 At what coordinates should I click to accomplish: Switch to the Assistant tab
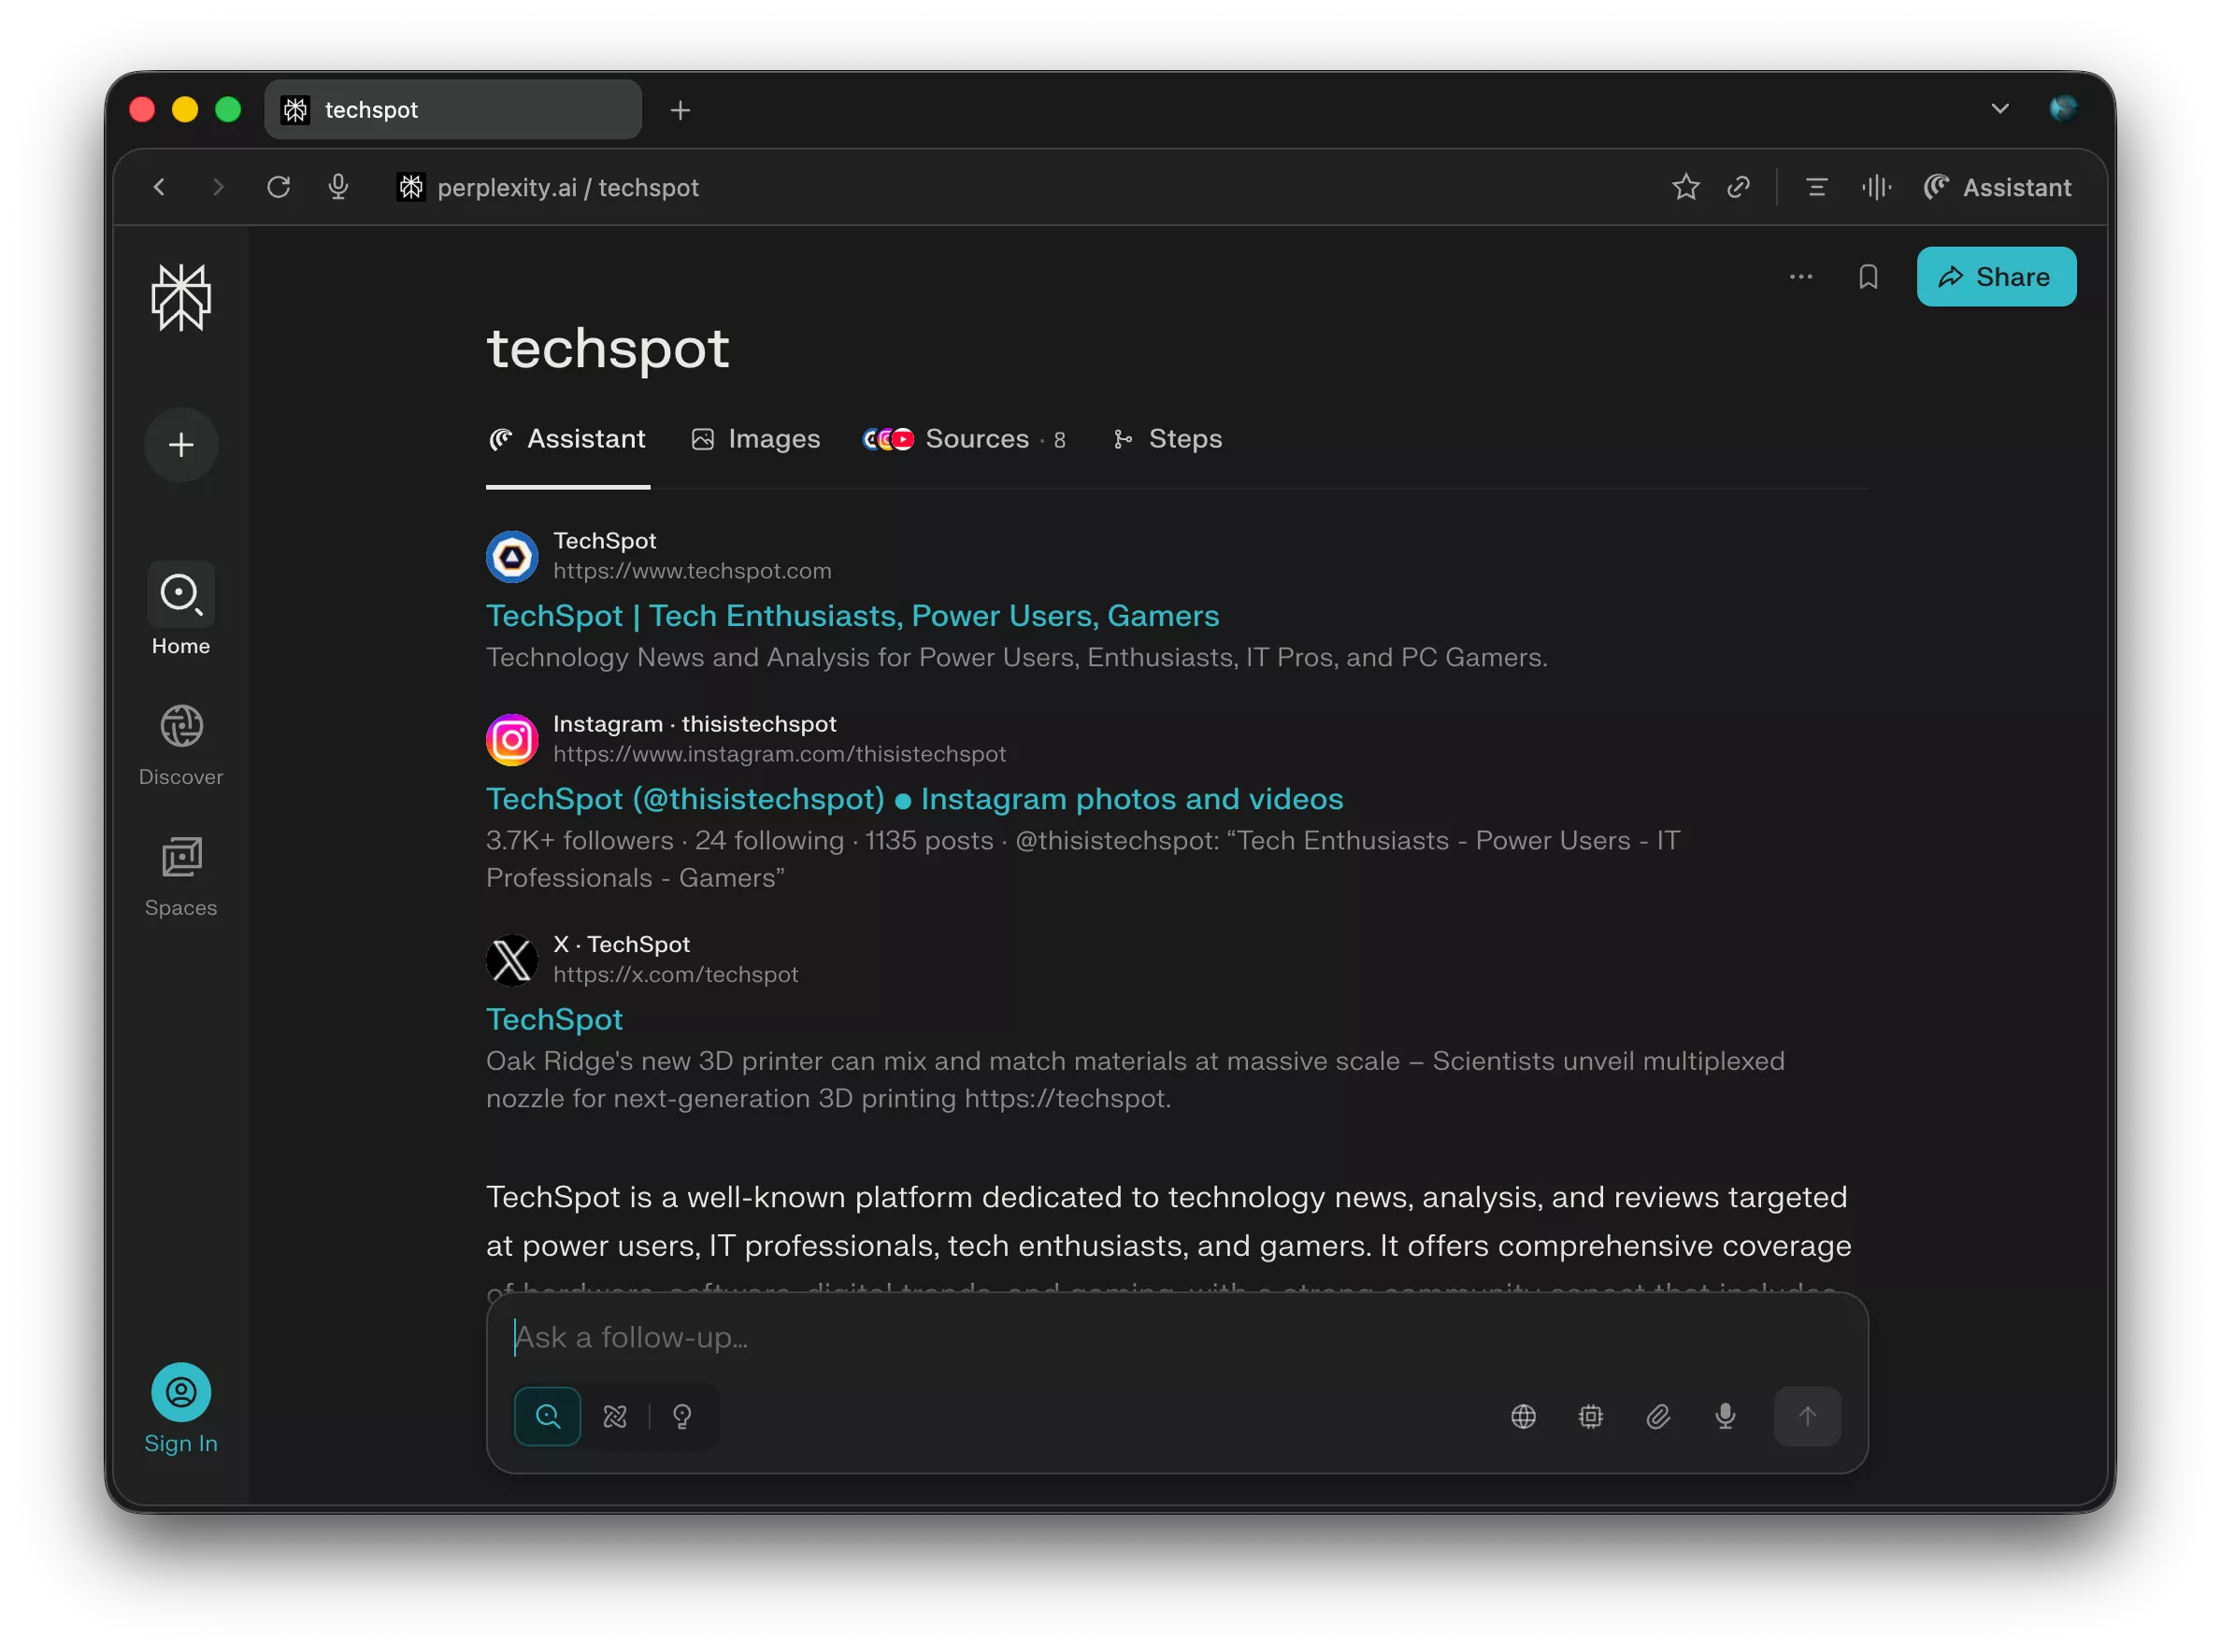(x=567, y=439)
